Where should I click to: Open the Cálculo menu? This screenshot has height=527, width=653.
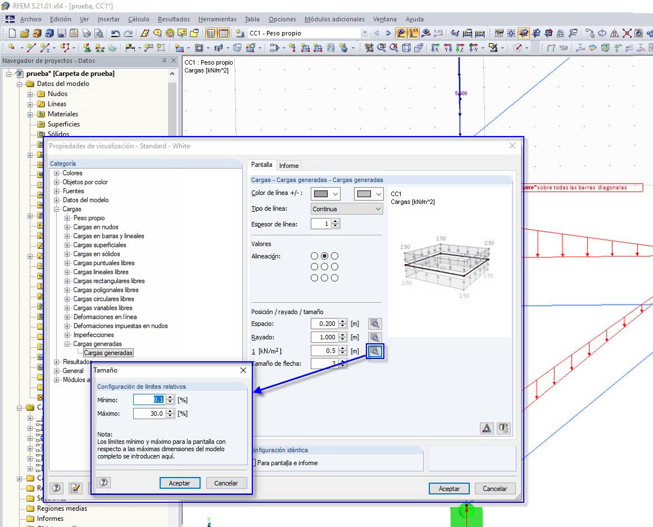(x=138, y=19)
